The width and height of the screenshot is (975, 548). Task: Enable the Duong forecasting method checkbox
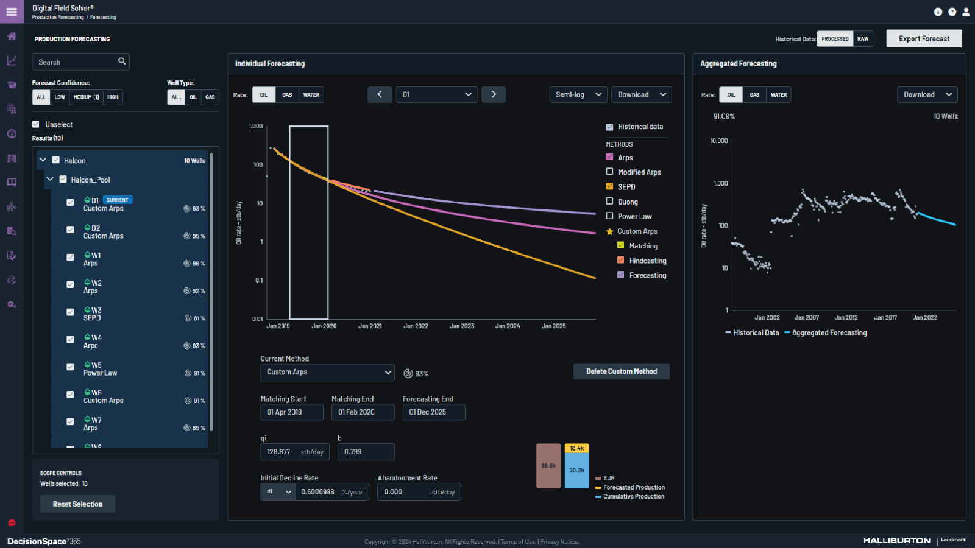pos(609,201)
